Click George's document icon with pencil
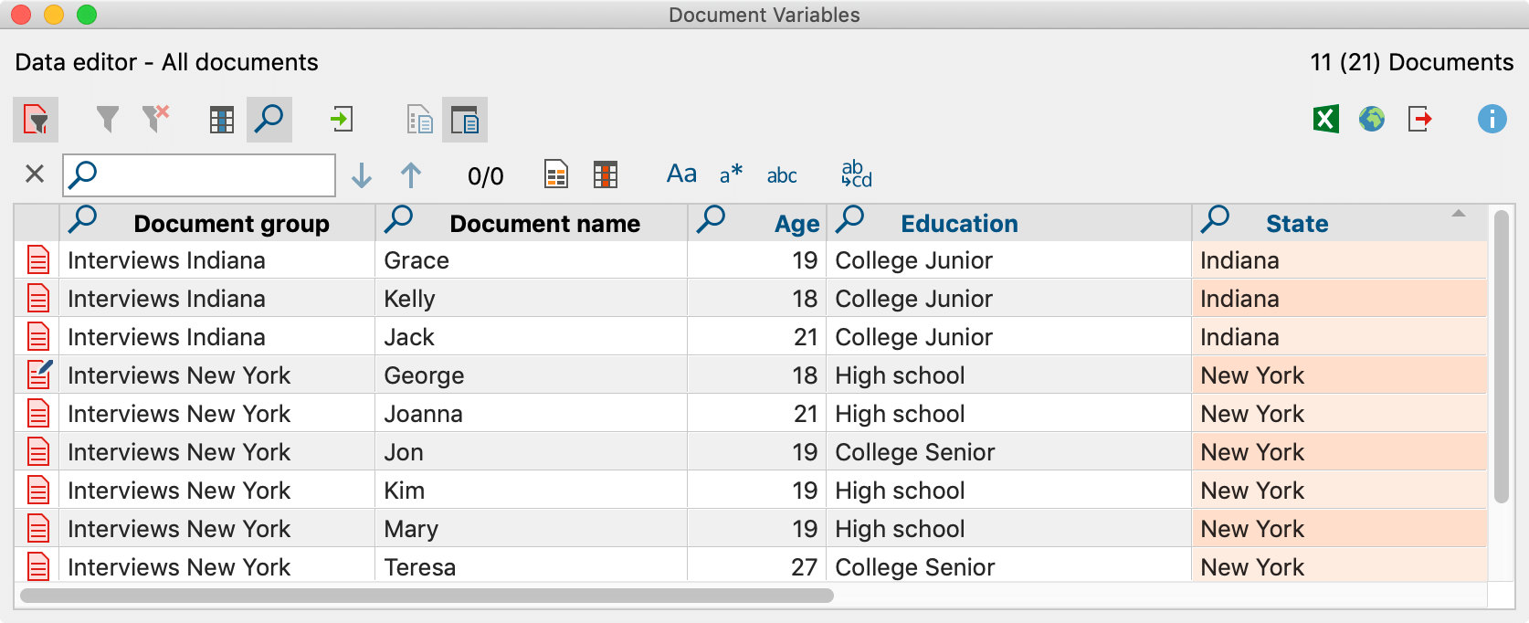This screenshot has width=1529, height=623. point(38,375)
